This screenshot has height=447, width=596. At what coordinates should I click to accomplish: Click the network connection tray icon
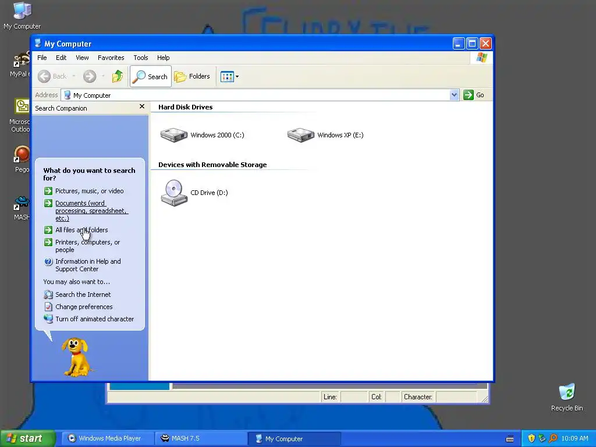click(x=542, y=438)
